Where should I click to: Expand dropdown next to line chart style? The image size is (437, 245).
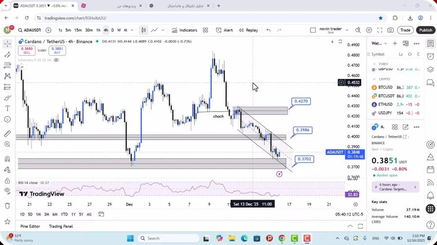pyautogui.click(x=163, y=30)
